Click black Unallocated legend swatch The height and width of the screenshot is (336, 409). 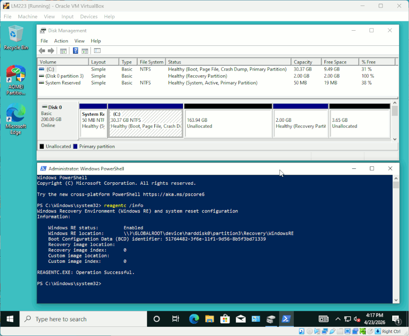coord(42,147)
